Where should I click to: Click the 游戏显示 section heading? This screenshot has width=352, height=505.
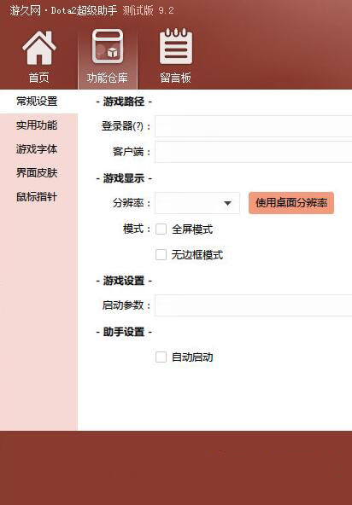(x=124, y=178)
